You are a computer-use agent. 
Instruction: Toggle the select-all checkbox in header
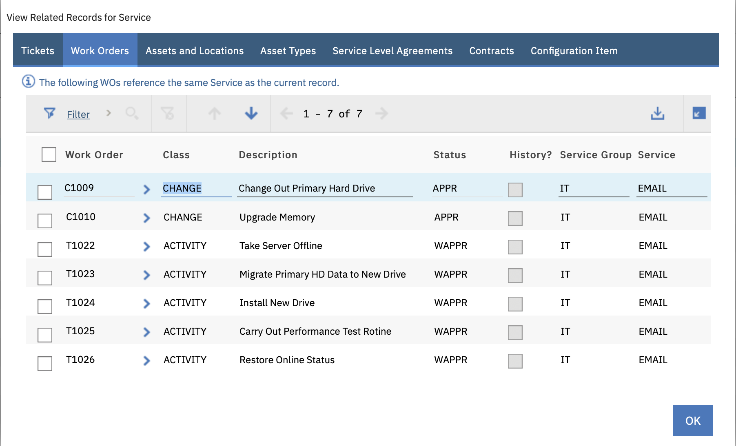tap(49, 155)
